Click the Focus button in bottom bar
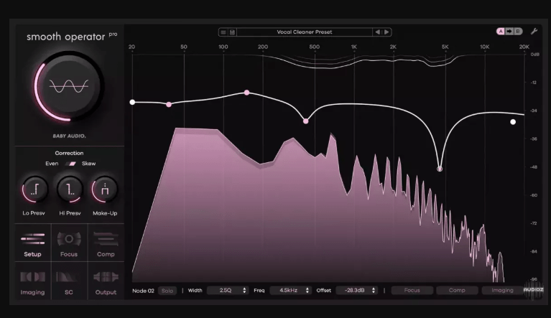 (412, 290)
